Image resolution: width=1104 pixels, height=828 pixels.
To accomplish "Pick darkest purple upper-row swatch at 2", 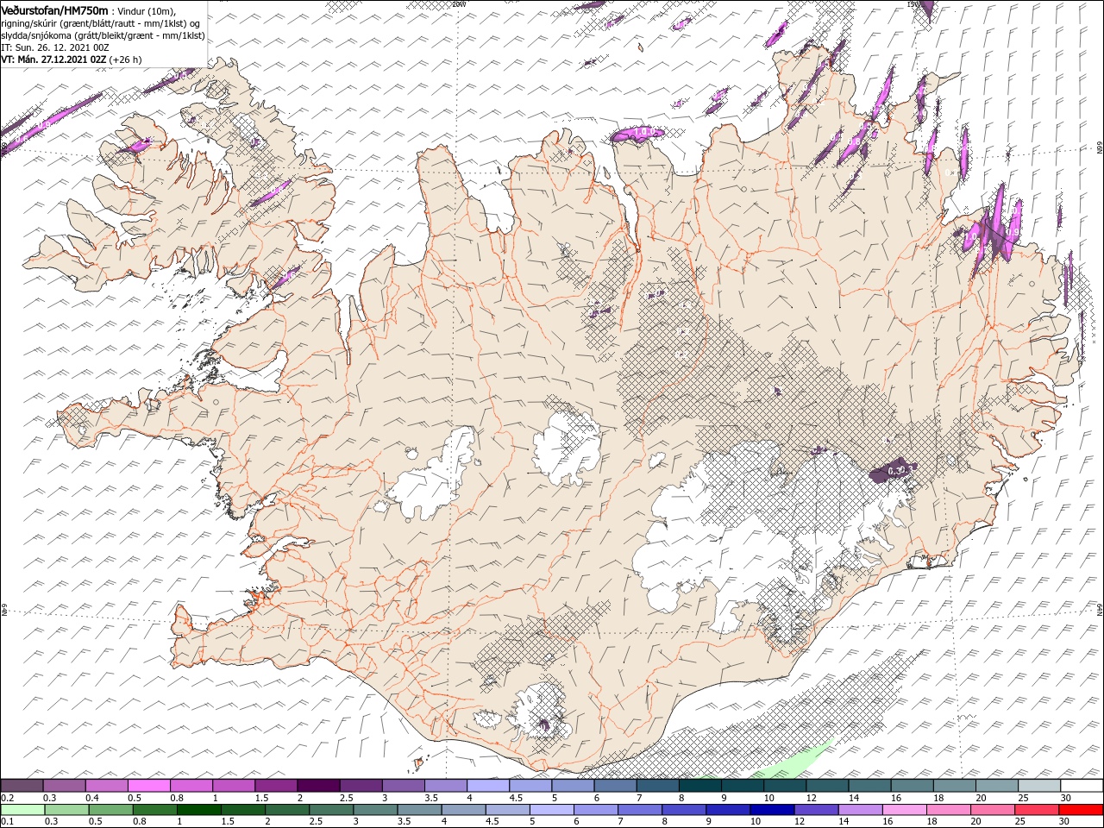I will 318,786.
